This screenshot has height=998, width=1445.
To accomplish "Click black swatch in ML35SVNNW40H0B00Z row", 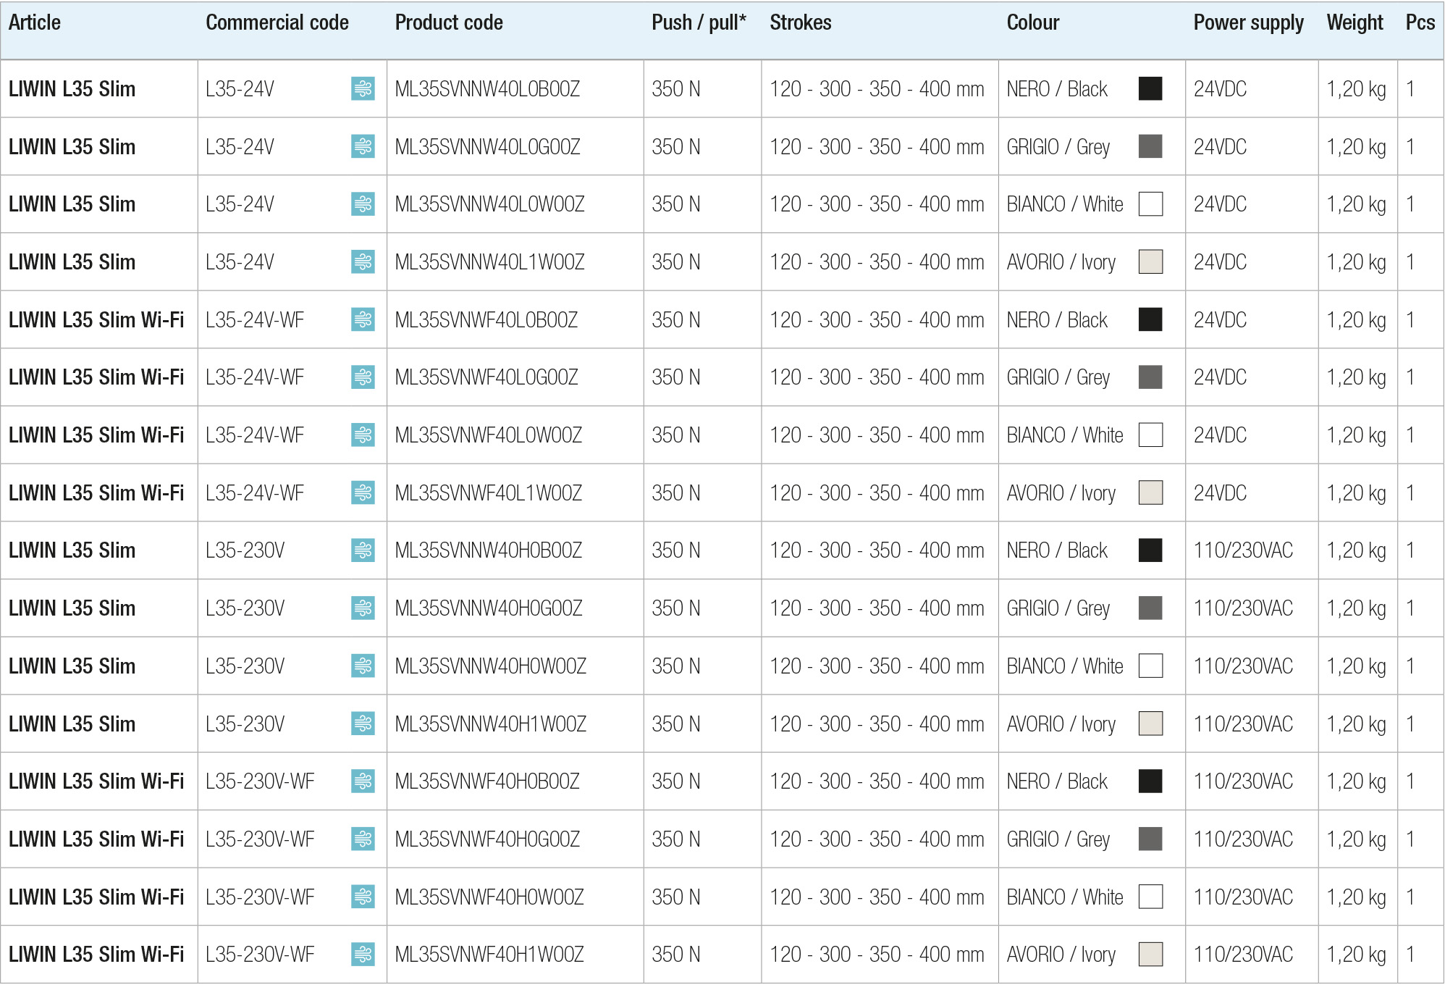I will [1150, 550].
